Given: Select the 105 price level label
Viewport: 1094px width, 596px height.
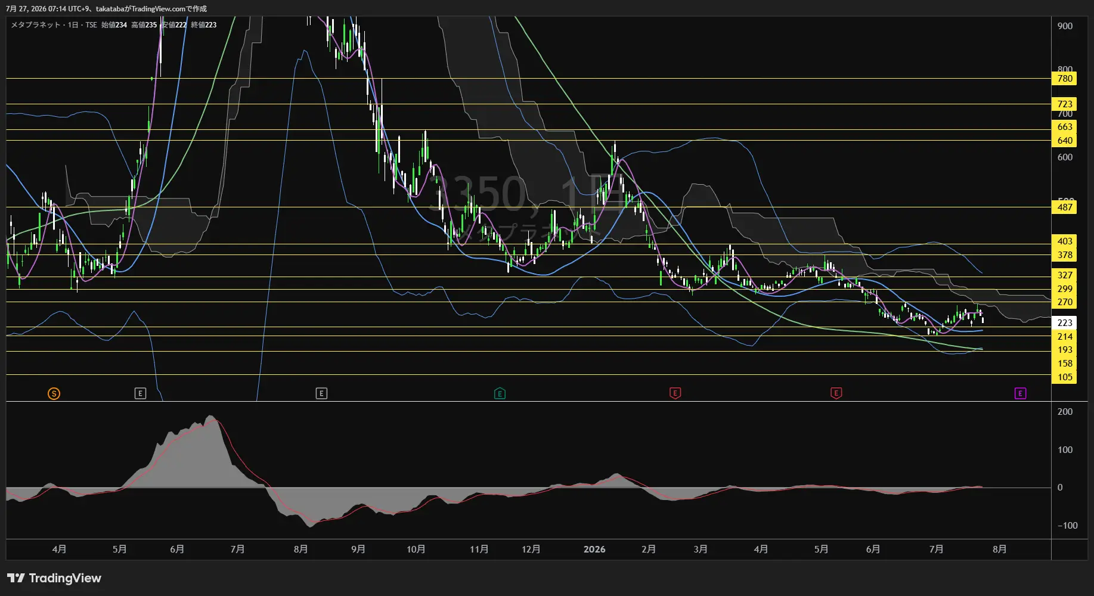Looking at the screenshot, I should 1064,377.
